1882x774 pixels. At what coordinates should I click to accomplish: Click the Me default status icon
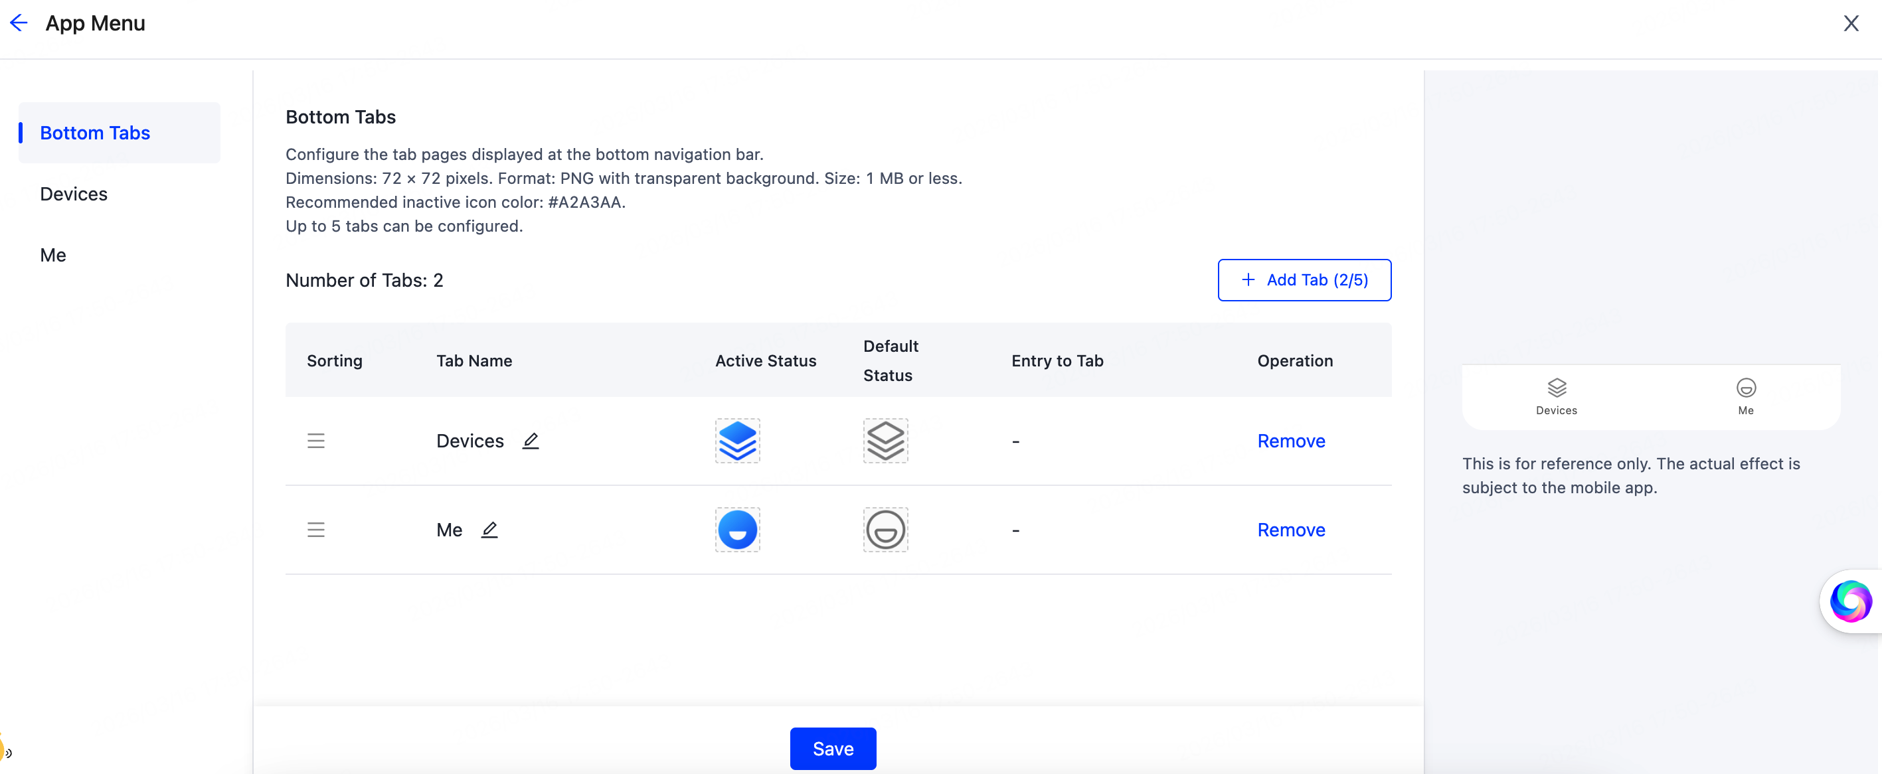(885, 530)
